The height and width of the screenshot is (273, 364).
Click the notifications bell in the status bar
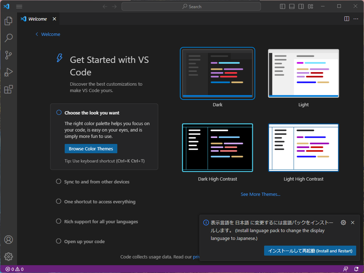click(356, 269)
